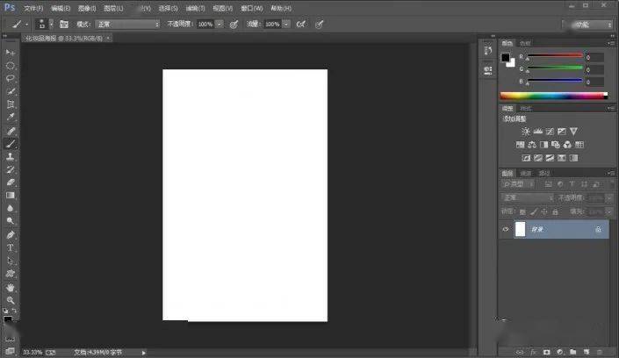Select the Eyedropper tool
Viewport: 619px width, 358px height.
pos(11,117)
